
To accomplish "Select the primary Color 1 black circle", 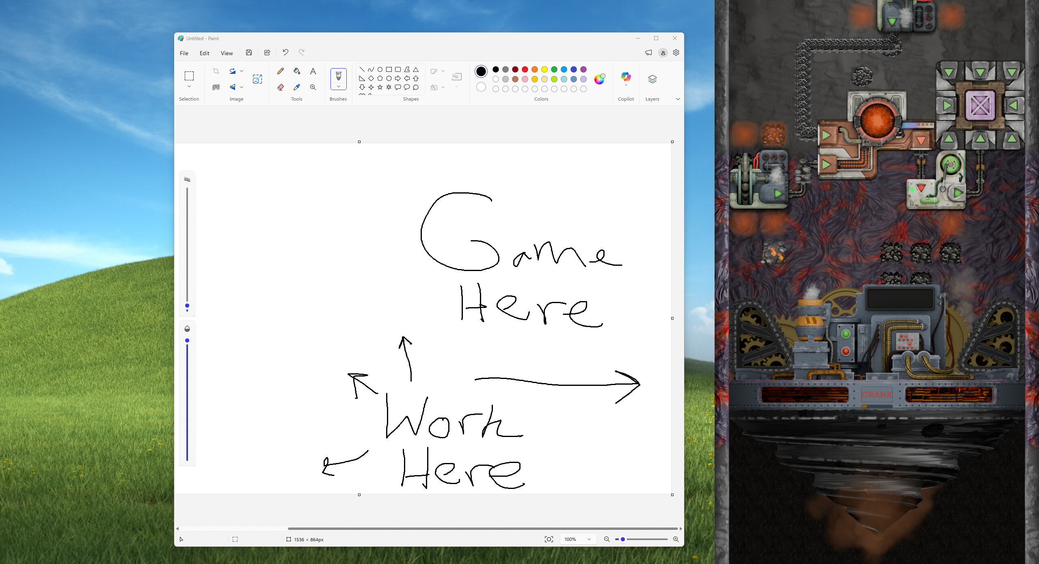I will pyautogui.click(x=481, y=71).
